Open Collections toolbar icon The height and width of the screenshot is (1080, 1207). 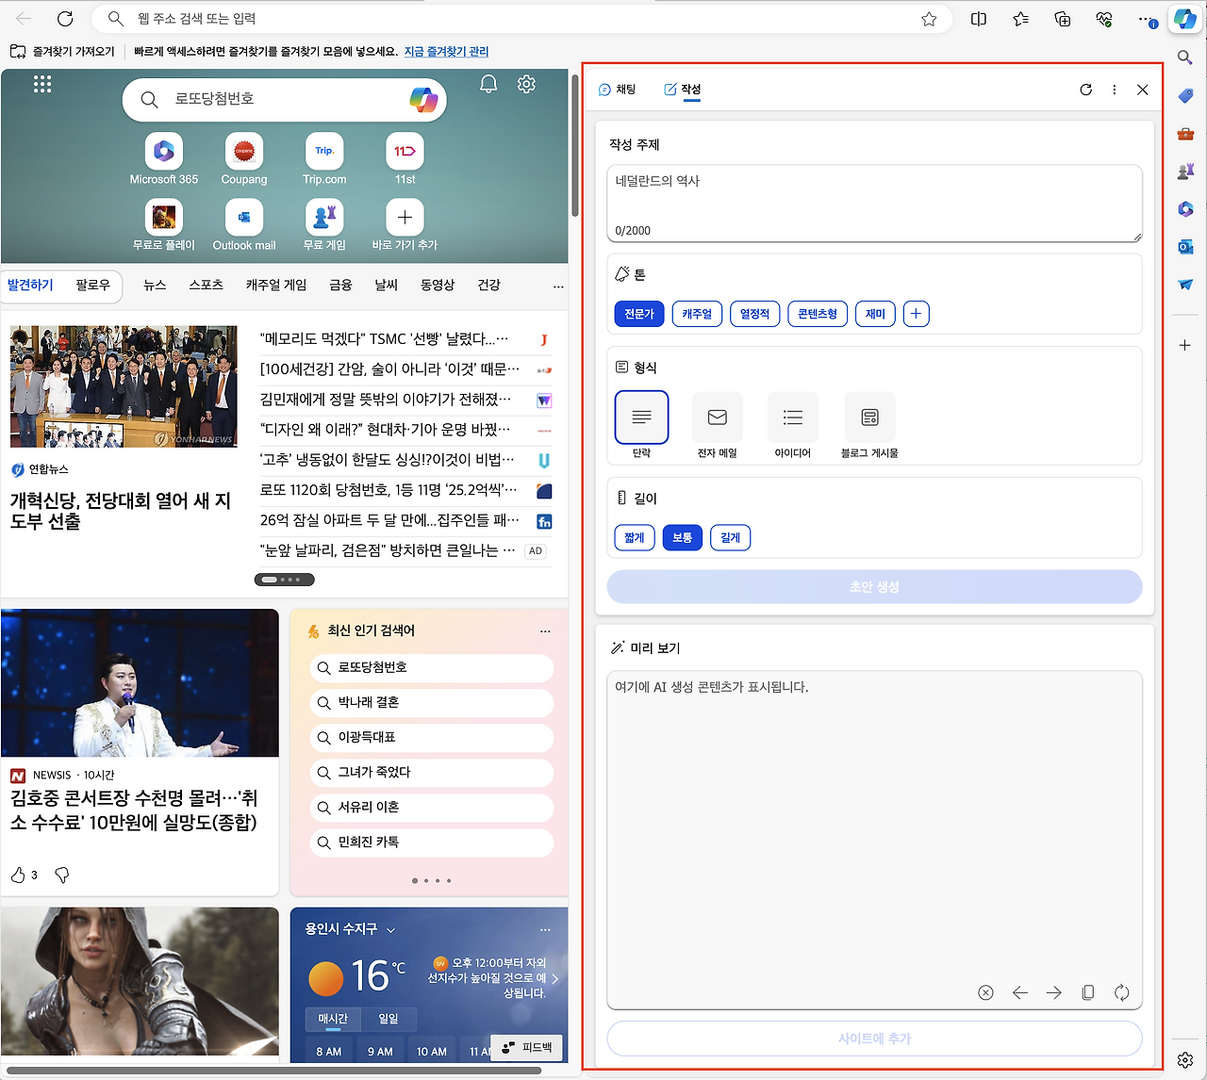[x=1063, y=19]
